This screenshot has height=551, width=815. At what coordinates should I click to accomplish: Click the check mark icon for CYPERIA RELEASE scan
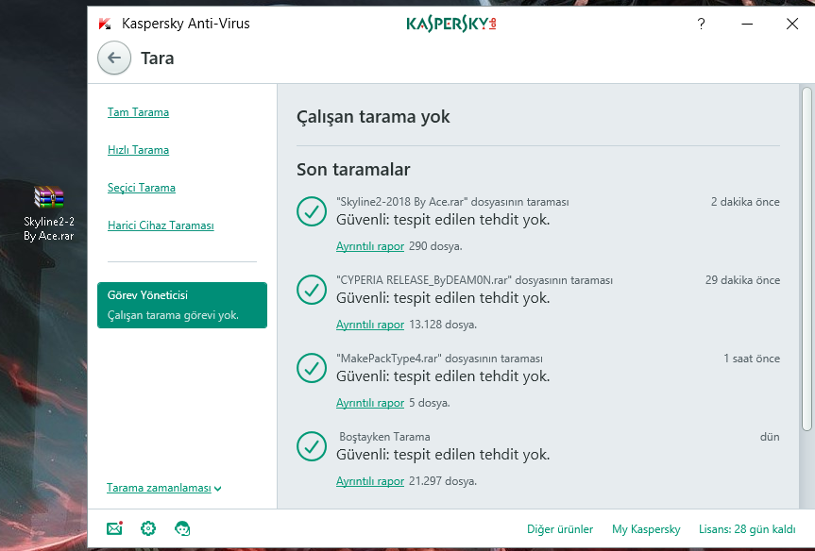pos(312,290)
